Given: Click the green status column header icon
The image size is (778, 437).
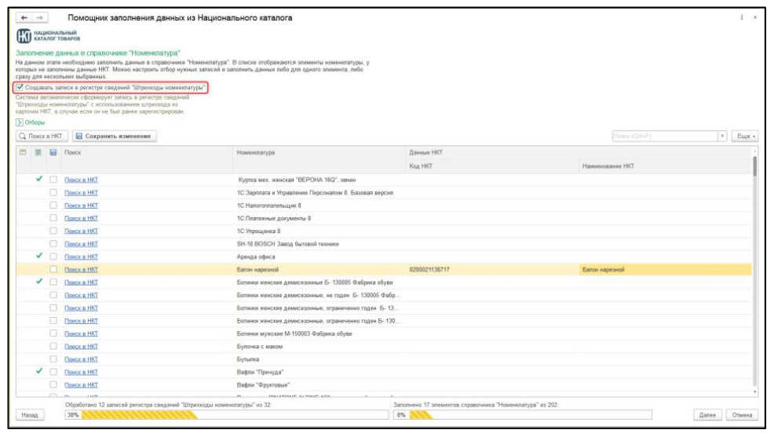Looking at the screenshot, I should (x=38, y=152).
